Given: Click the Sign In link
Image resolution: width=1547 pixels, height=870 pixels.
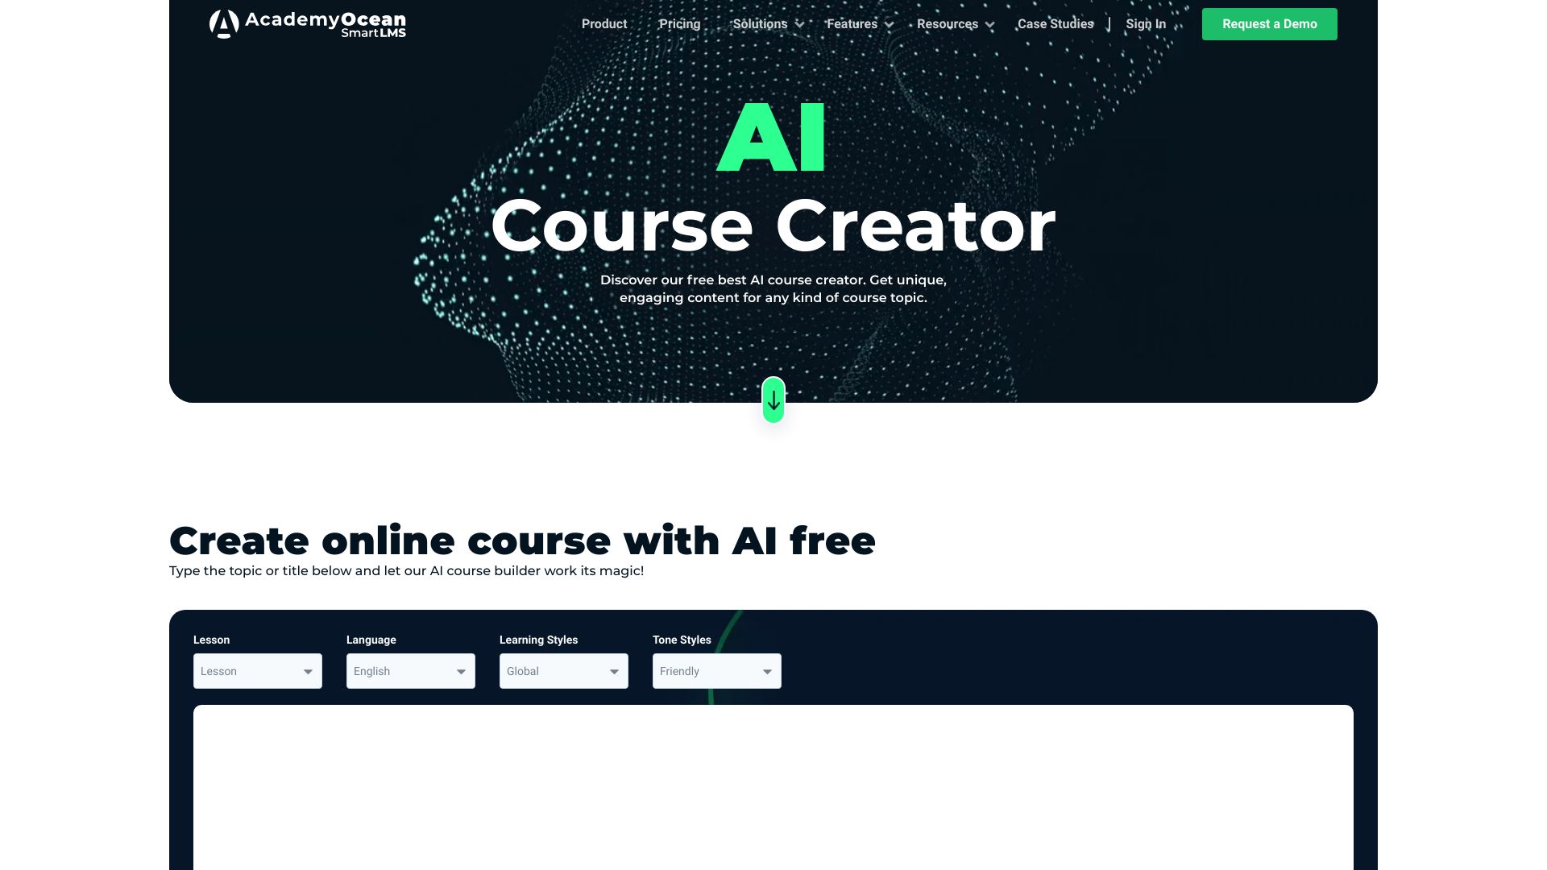Looking at the screenshot, I should [x=1147, y=23].
